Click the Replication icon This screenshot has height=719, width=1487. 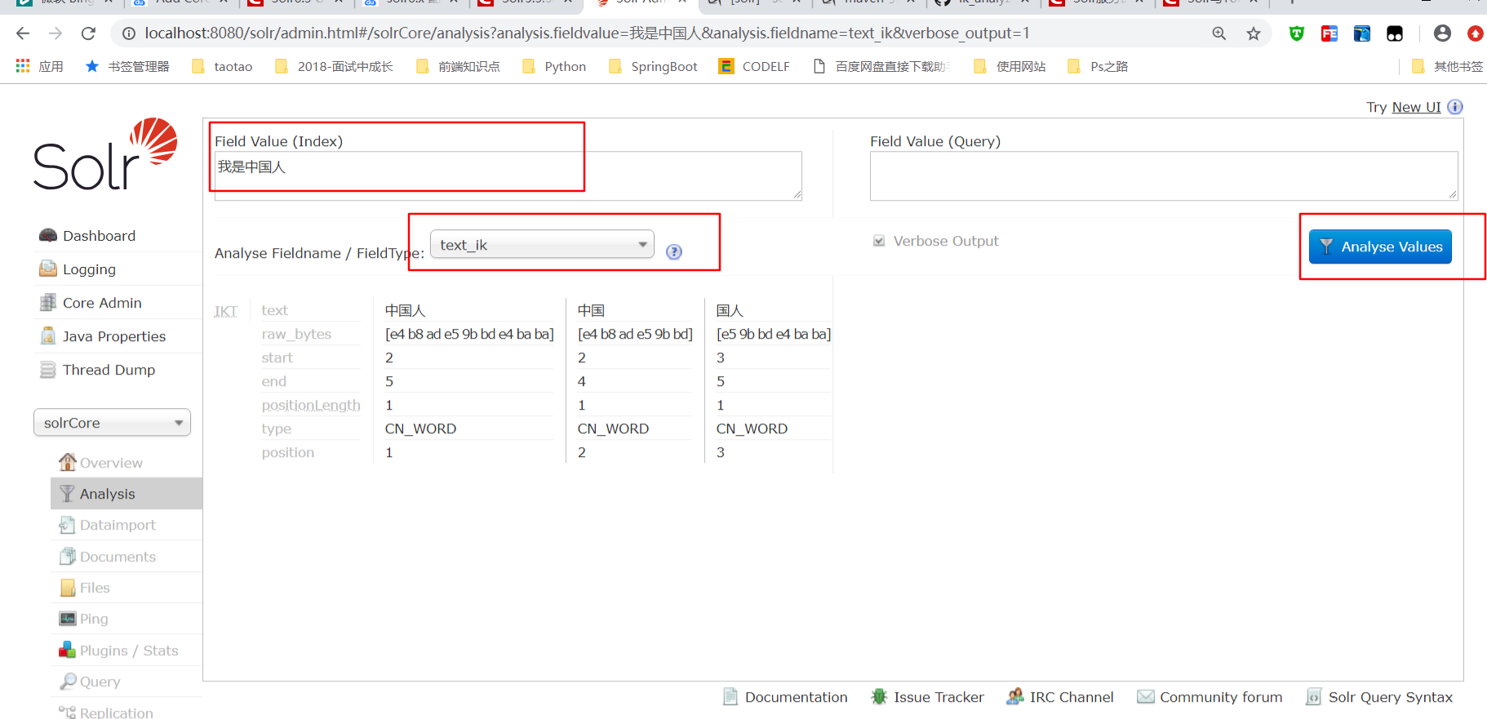click(68, 712)
